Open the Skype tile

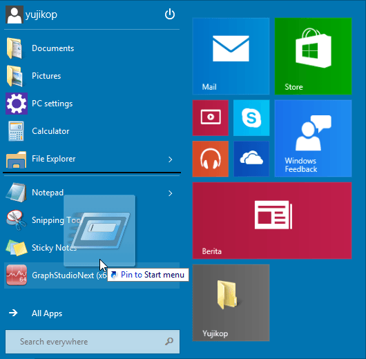[251, 118]
